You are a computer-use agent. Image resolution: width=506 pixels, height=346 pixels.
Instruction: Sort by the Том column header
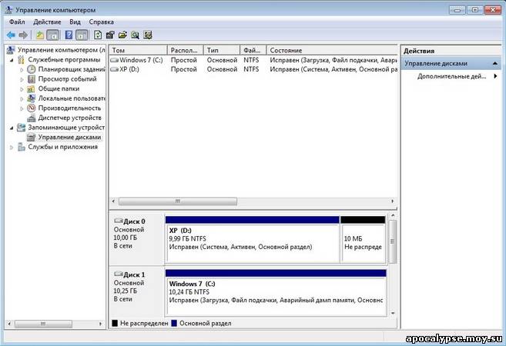(139, 50)
